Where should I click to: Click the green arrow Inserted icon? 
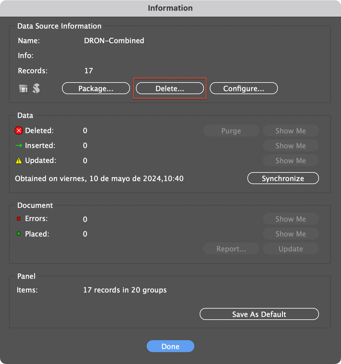click(x=19, y=146)
